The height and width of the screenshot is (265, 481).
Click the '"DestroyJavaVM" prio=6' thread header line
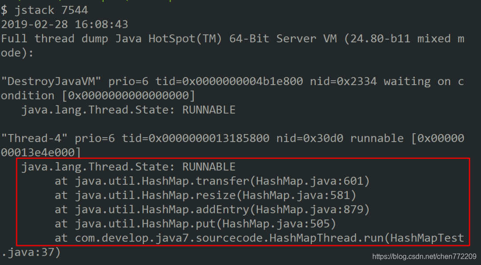[232, 81]
